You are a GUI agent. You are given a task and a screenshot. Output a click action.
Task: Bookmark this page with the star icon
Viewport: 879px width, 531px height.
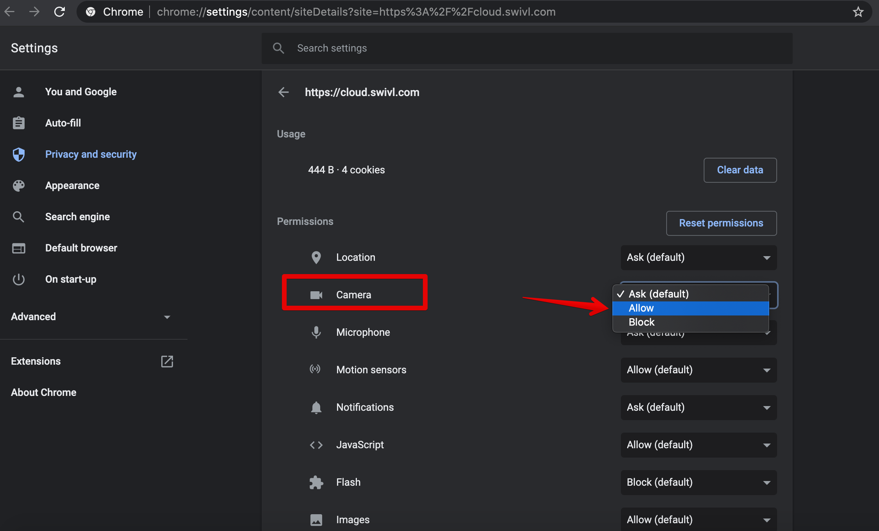858,12
